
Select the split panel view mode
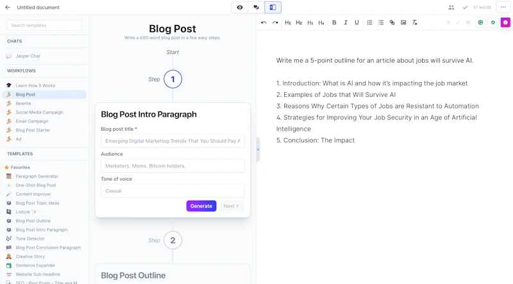273,7
